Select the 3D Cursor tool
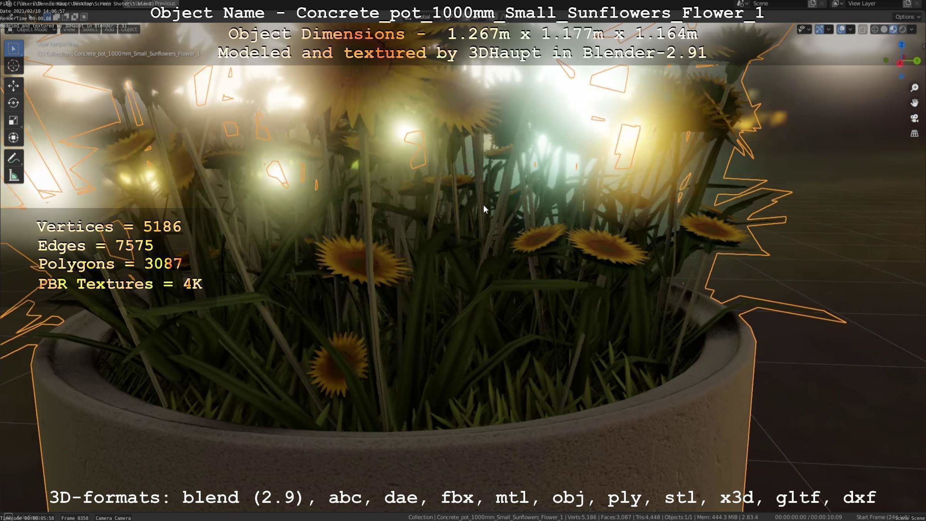Image resolution: width=926 pixels, height=521 pixels. click(x=14, y=66)
